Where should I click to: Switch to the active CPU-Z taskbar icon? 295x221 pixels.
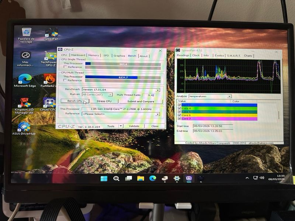coord(189,178)
